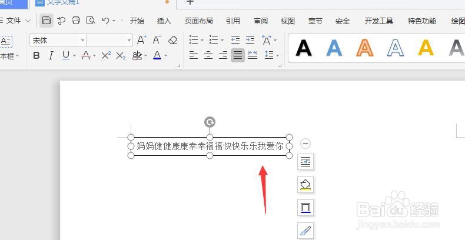The image size is (465, 240).
Task: Apply blue hollow outline WordArt style
Action: (396, 48)
